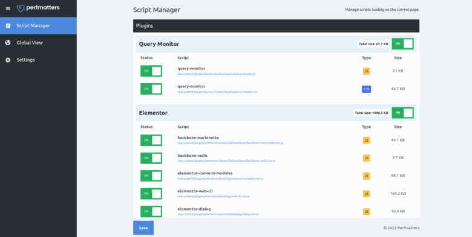Disable query-monitor.js script toggle
The image size is (472, 237).
coord(151,71)
